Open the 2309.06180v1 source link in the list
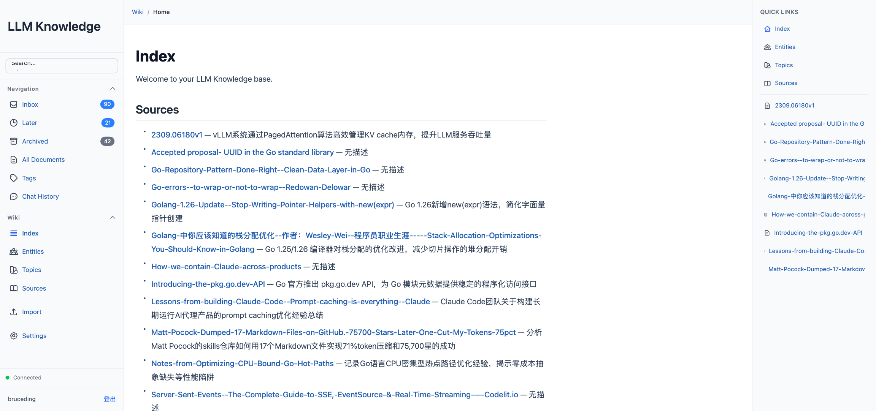Image resolution: width=876 pixels, height=411 pixels. [177, 135]
